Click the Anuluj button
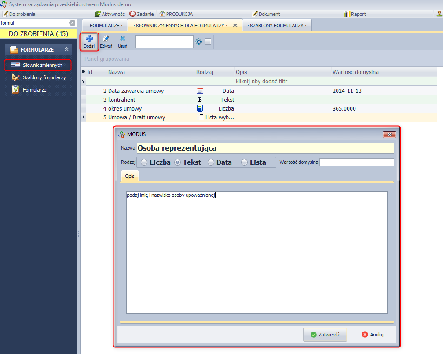Screen dimensions: 443x354 coord(373,335)
